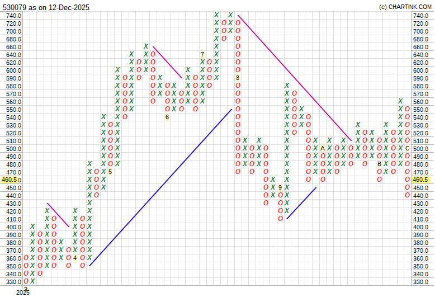The width and height of the screenshot is (435, 302).
Task: Select the month marker 4 in yellow
Action: (75, 258)
